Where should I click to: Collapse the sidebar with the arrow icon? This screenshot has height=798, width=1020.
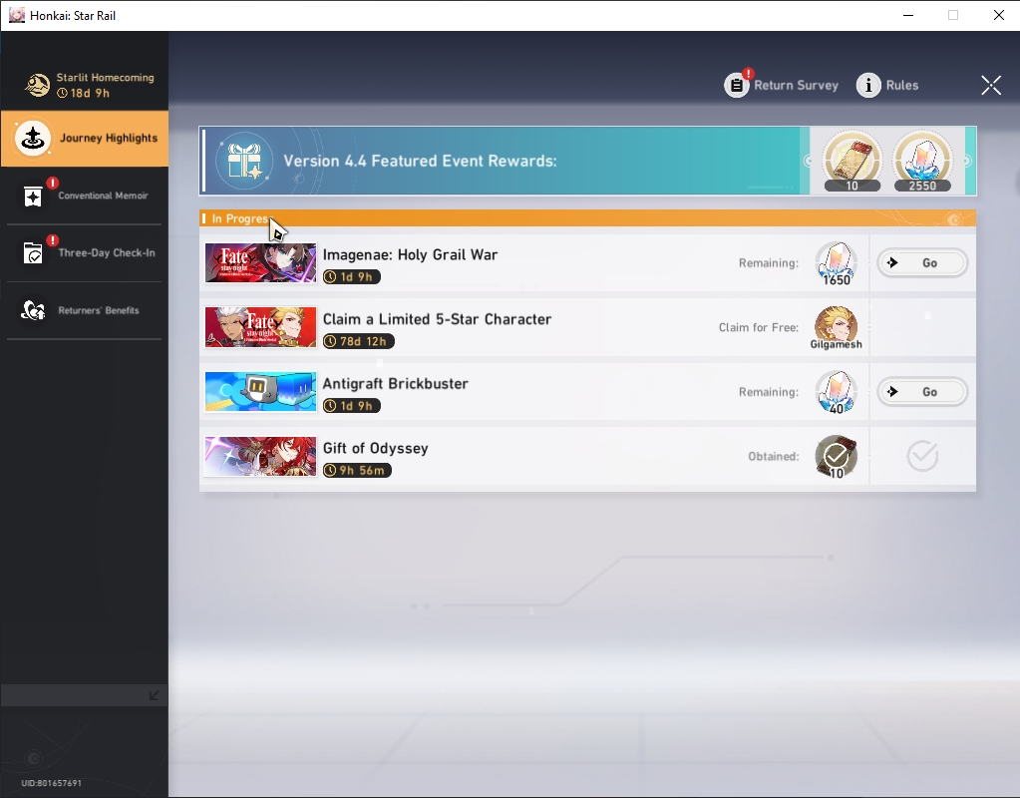(x=155, y=695)
